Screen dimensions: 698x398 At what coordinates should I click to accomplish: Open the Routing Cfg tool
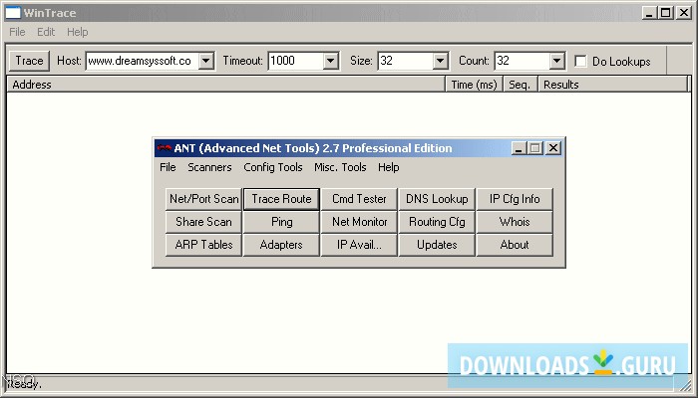tap(437, 222)
